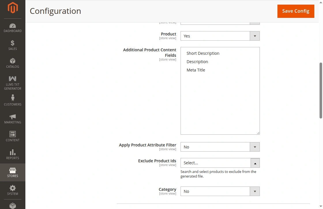This screenshot has width=323, height=209.
Task: Select Description in the content fields list
Action: (x=197, y=62)
